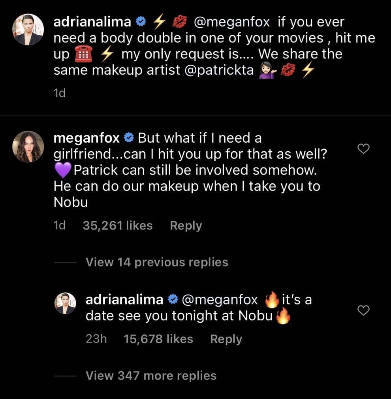Open meganfox's profile picture
Viewport: 391px width, 399px height.
28,147
